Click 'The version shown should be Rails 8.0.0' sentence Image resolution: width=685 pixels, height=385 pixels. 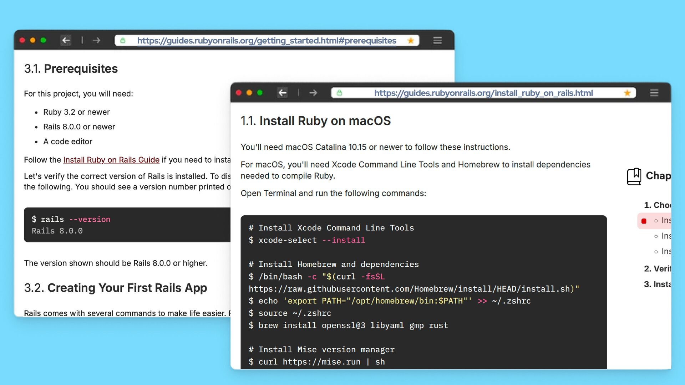(116, 263)
